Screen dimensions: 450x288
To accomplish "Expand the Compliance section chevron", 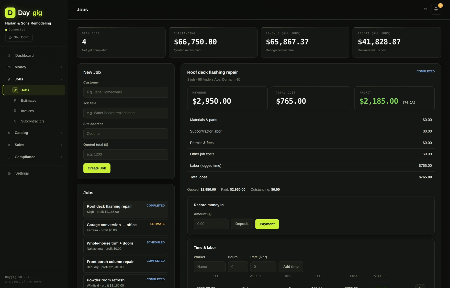I will click(62, 157).
